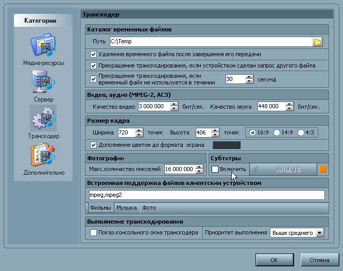Increase the seconds timeout value
343x271 pixels.
pos(249,77)
